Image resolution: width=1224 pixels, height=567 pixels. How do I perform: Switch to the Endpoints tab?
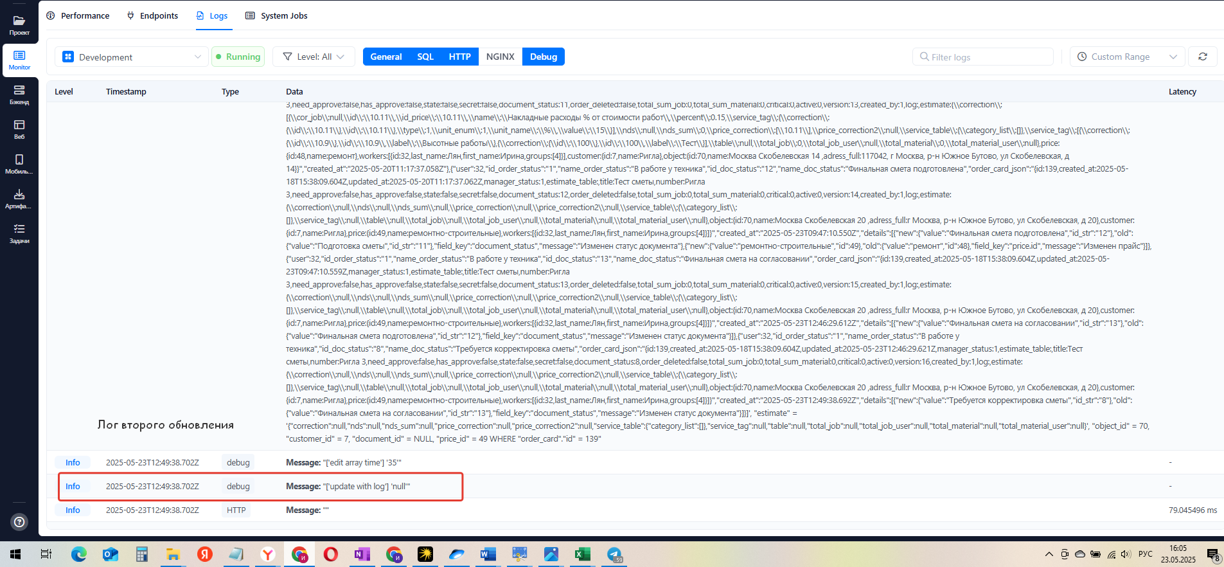(152, 15)
